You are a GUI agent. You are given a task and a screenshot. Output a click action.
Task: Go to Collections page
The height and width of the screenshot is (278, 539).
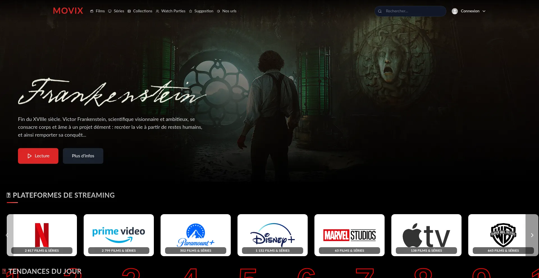point(140,11)
